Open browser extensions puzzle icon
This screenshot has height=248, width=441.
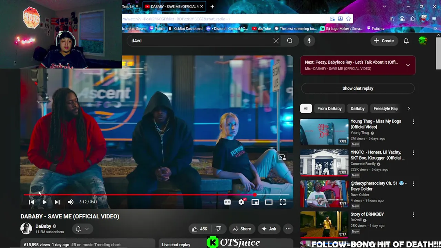tap(412, 19)
